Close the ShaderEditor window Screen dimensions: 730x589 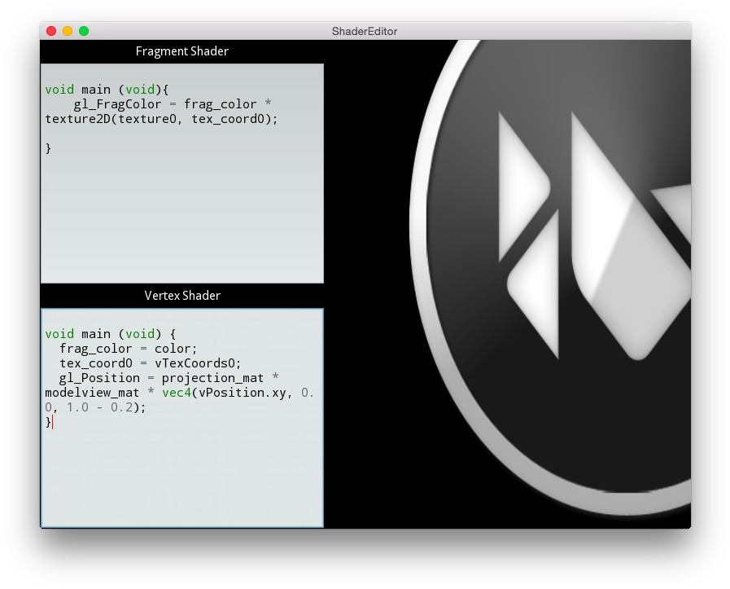pos(51,31)
